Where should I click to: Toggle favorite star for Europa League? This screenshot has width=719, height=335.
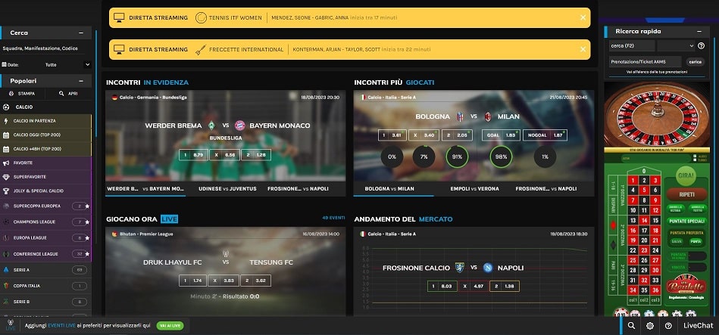[87, 238]
